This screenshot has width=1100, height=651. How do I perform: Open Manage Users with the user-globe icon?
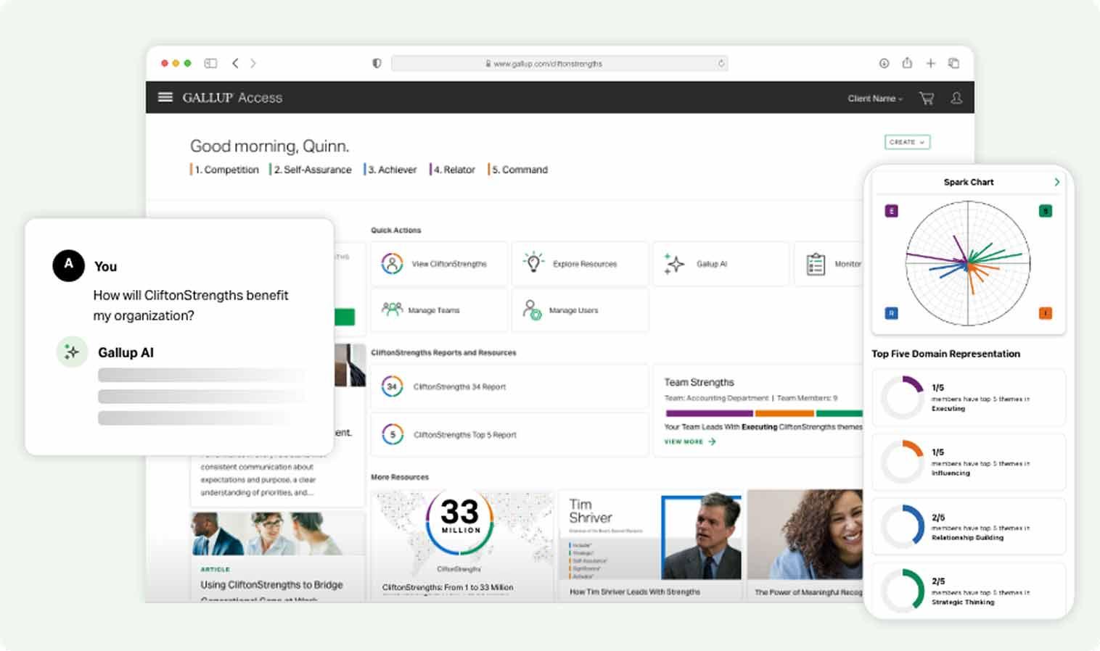533,310
